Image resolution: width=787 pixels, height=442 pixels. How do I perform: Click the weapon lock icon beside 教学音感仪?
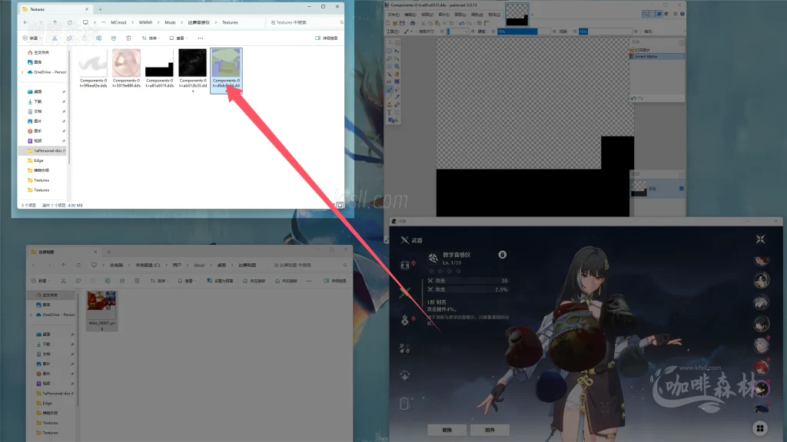coord(502,254)
